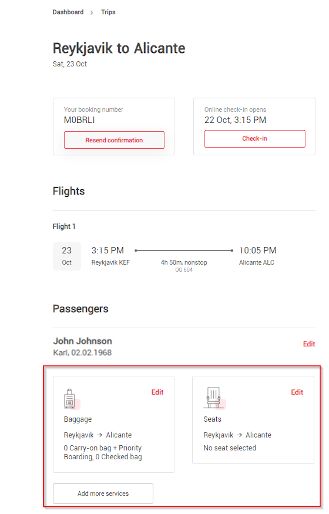The height and width of the screenshot is (514, 329).
Task: Click flight number OG 604
Action: click(184, 270)
